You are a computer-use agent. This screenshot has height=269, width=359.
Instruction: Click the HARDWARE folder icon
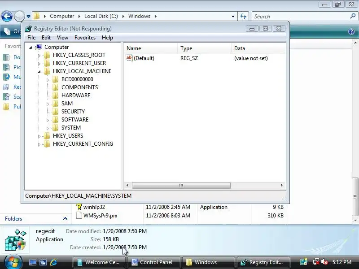click(x=55, y=95)
